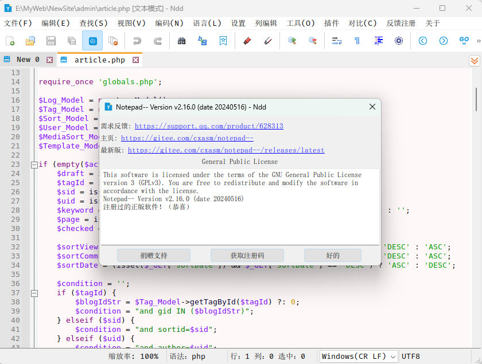Toggle the indent guide toolbar icon
This screenshot has height=364, width=482.
pyautogui.click(x=378, y=41)
